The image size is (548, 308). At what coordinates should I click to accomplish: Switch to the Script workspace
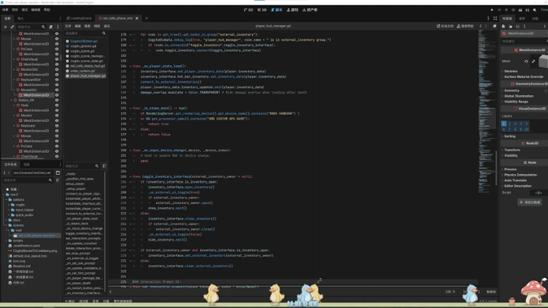276,10
